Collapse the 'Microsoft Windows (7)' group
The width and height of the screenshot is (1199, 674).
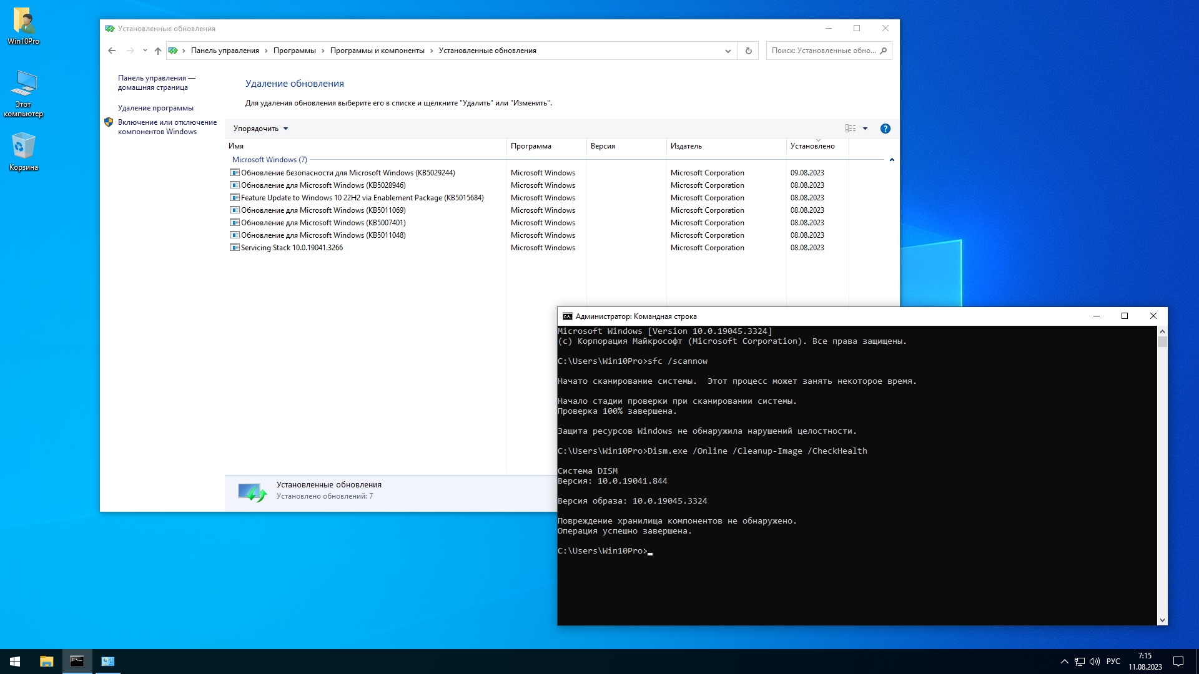pos(269,160)
